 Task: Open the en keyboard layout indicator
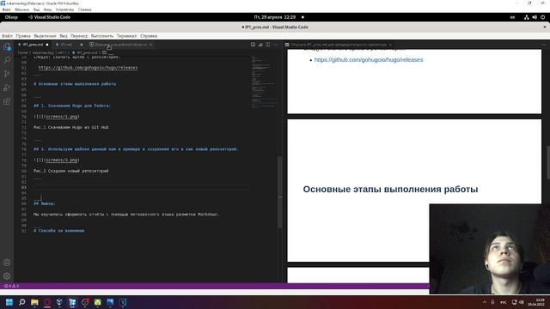[512, 17]
